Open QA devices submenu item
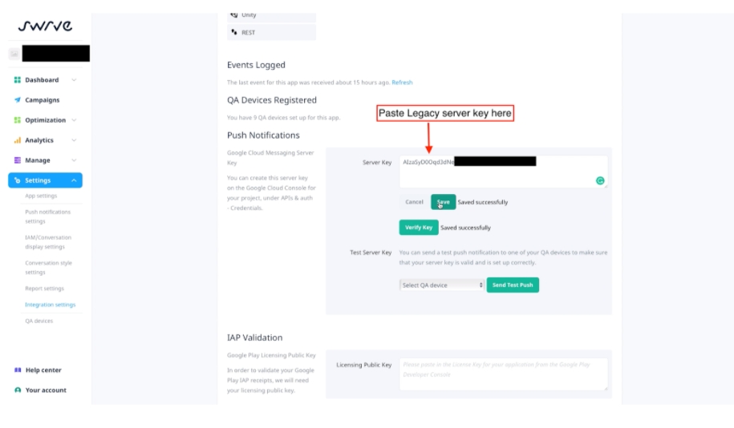 tap(39, 321)
